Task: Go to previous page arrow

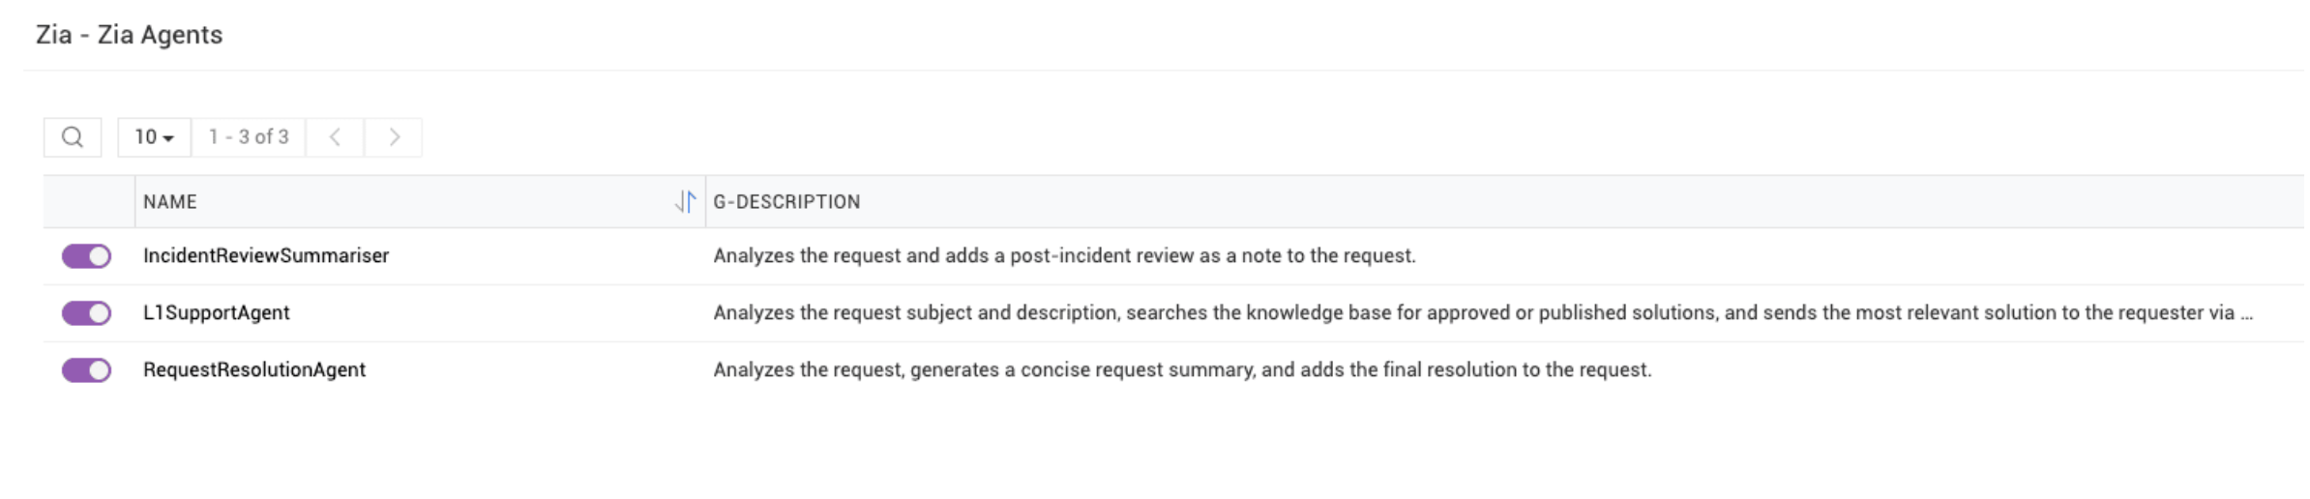Action: pos(335,137)
